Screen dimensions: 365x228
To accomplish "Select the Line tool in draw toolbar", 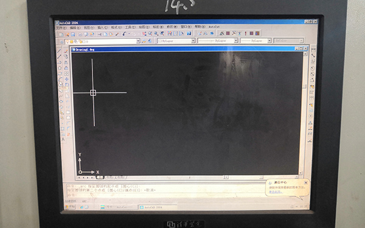I will (x=60, y=51).
